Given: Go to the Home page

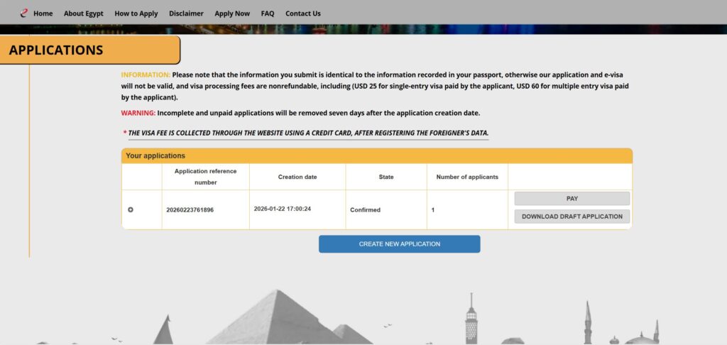Looking at the screenshot, I should coord(43,13).
